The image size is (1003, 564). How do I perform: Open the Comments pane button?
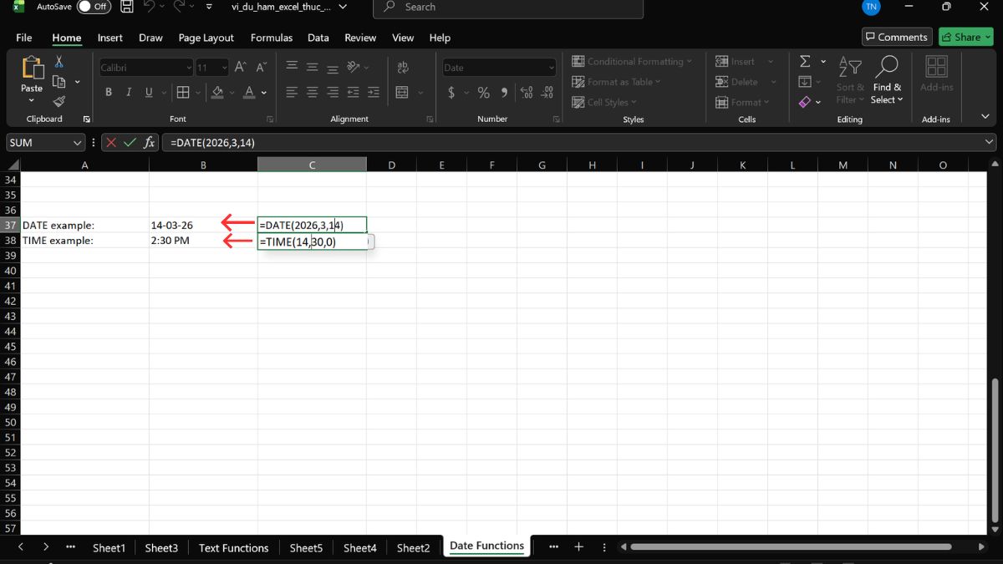click(897, 37)
